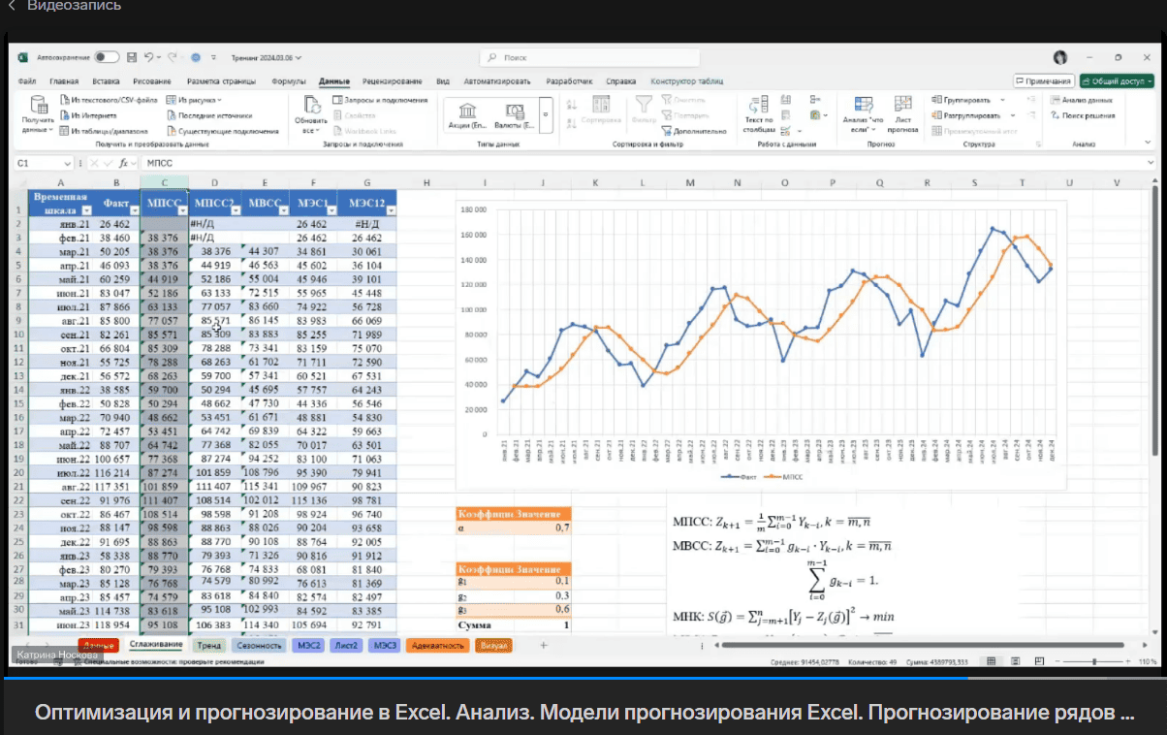Click the Получить данные icon

pyautogui.click(x=39, y=106)
